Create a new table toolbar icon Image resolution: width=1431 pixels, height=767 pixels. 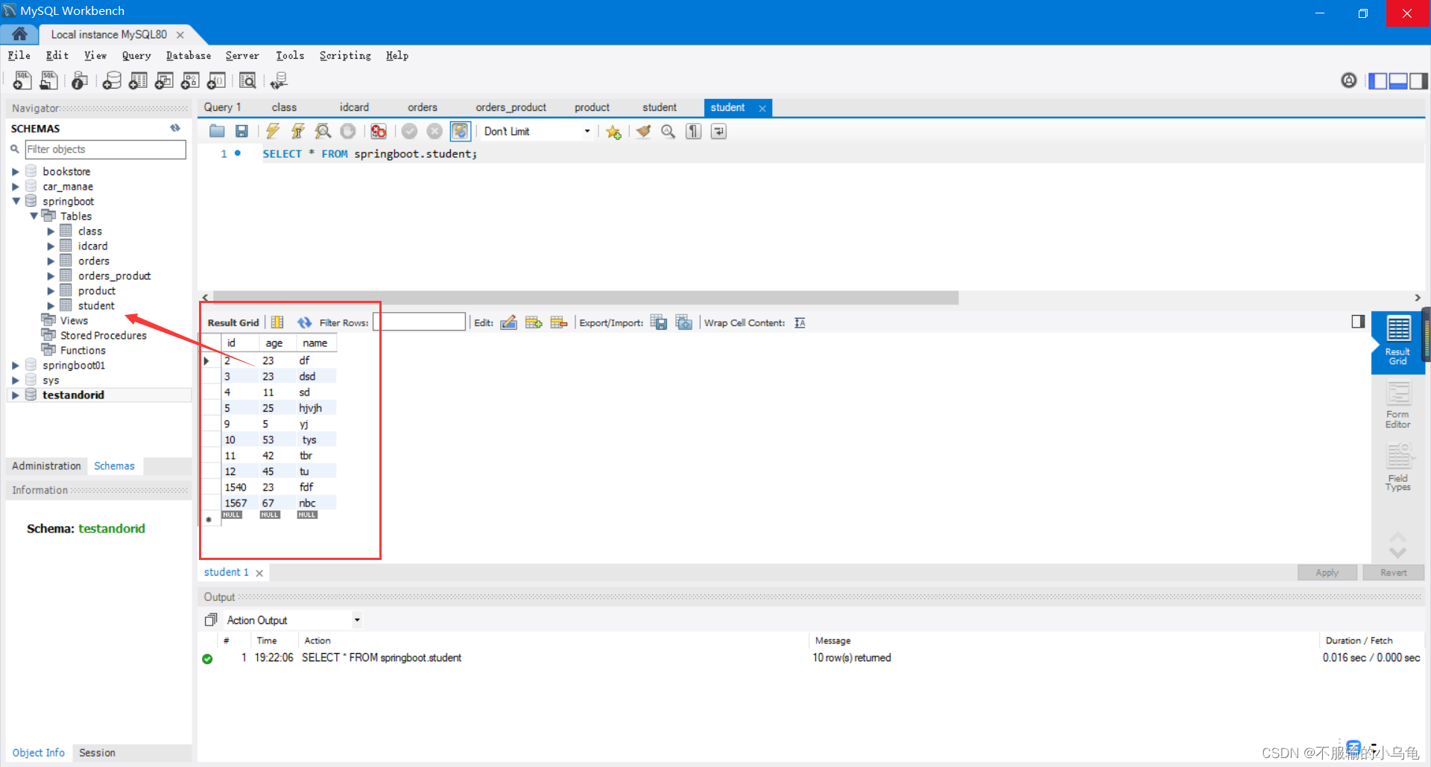coord(139,80)
